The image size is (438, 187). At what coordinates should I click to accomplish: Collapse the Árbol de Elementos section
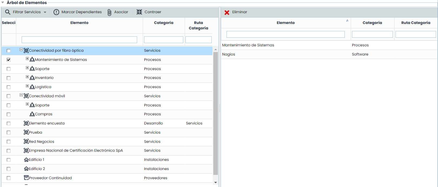tap(3, 2)
